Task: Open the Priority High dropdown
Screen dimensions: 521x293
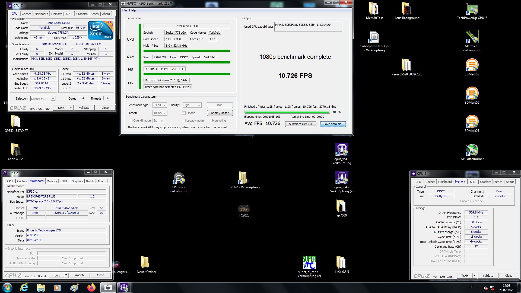Action: pyautogui.click(x=192, y=105)
